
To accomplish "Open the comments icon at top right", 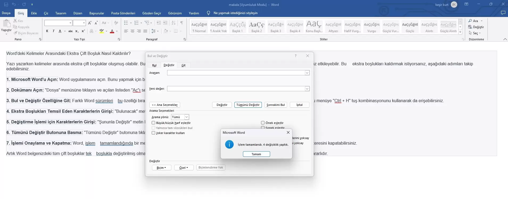I will (503, 13).
